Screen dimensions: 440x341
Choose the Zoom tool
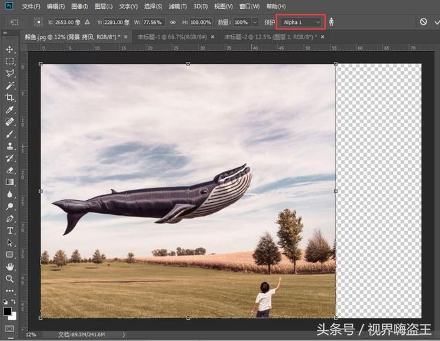coord(10,278)
